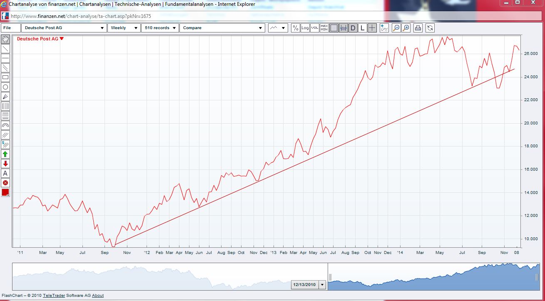
Task: Click the 26.000 price axis label
Action: pyautogui.click(x=532, y=54)
